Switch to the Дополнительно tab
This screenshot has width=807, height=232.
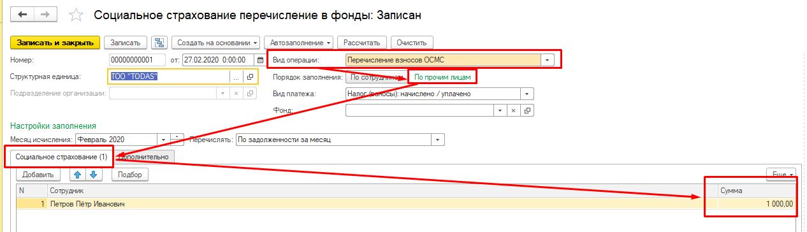pos(144,156)
